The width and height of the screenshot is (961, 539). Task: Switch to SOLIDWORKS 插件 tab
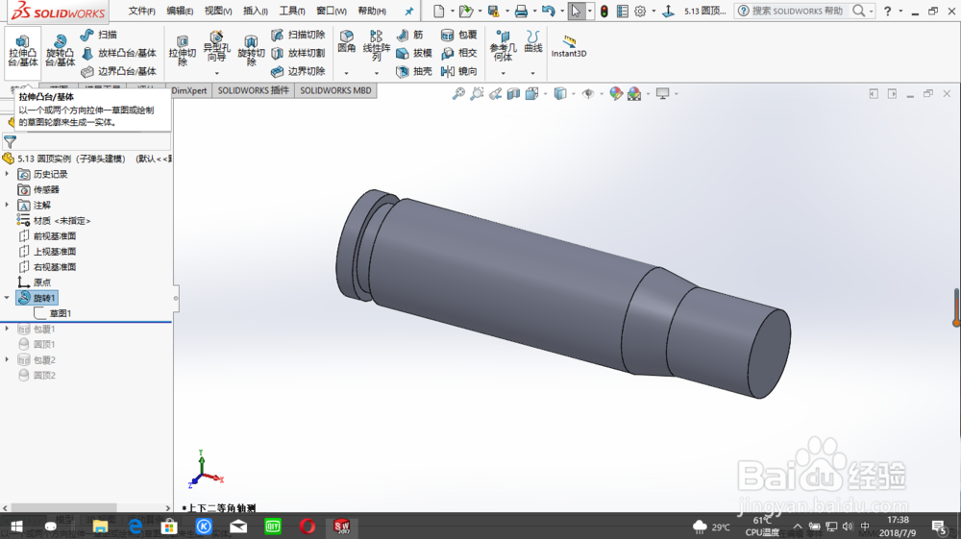(x=253, y=90)
